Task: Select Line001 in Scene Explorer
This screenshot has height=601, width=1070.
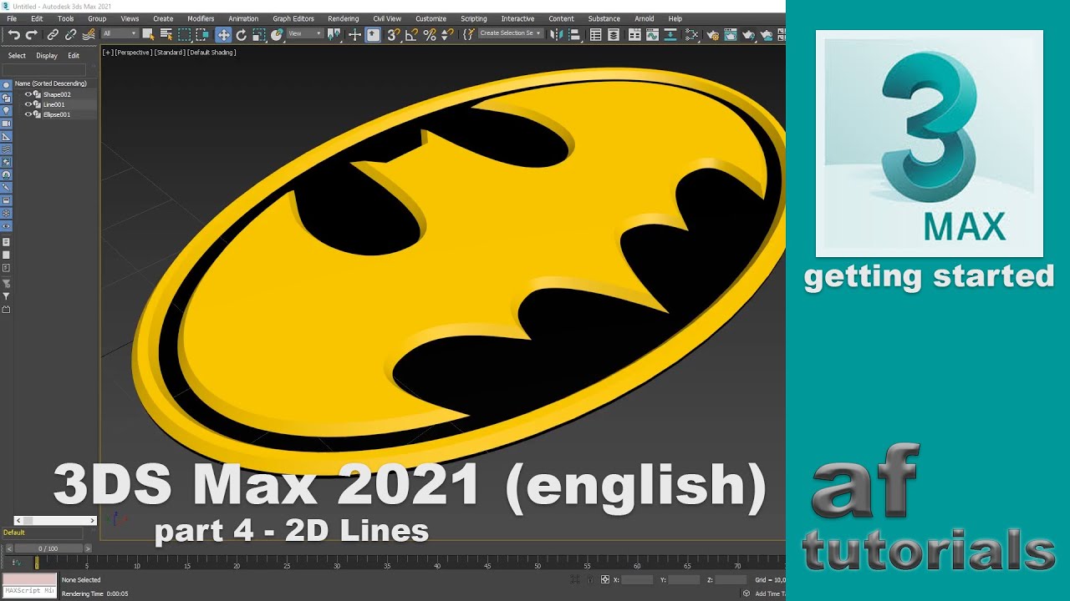Action: 53,104
